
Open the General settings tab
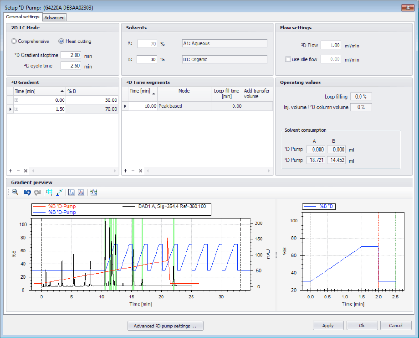click(x=23, y=17)
